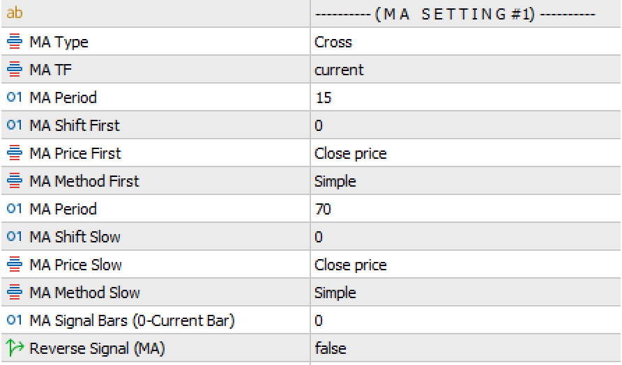Click the enum icon beside MA Method Slow
This screenshot has height=365, width=622.
tap(15, 292)
